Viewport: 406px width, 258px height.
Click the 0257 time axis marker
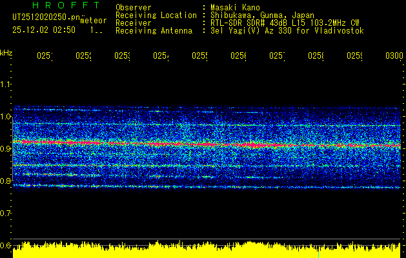[277, 55]
